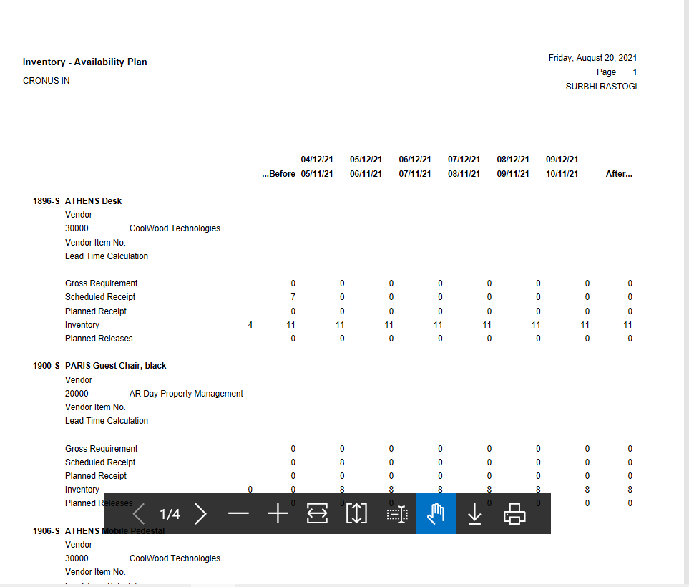
Task: Go back to the previous report page
Action: 139,513
